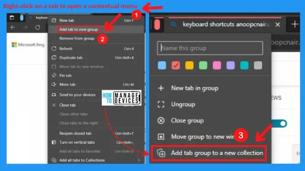Select Ungroup option
The height and width of the screenshot is (171, 305).
point(183,104)
